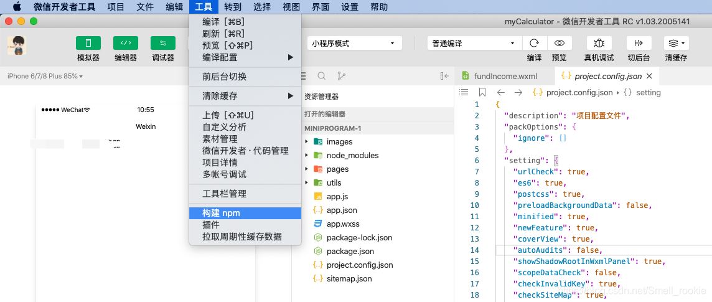Choose 项目详情 menu item
This screenshot has width=712, height=302.
tap(245, 163)
